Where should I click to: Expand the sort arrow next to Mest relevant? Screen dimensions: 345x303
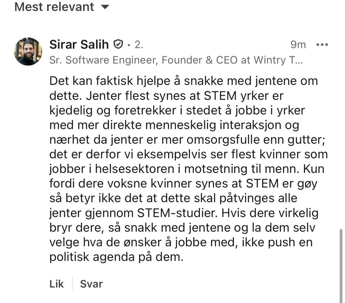105,7
